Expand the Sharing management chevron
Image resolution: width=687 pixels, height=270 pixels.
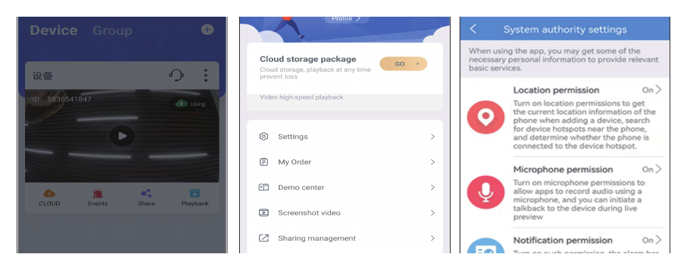pyautogui.click(x=433, y=238)
